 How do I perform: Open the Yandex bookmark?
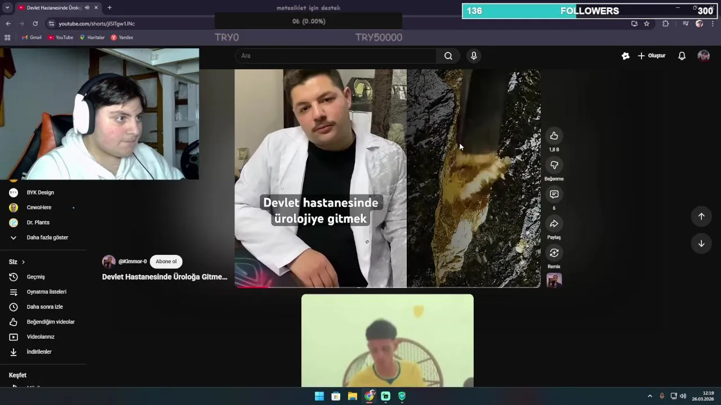122,38
